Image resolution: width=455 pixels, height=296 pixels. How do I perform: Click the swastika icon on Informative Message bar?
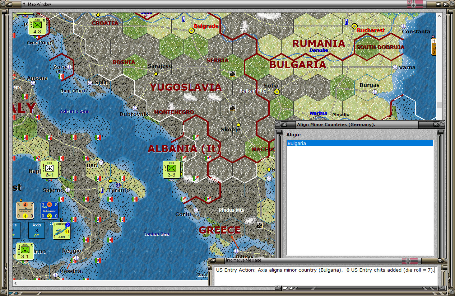pyautogui.click(x=408, y=261)
